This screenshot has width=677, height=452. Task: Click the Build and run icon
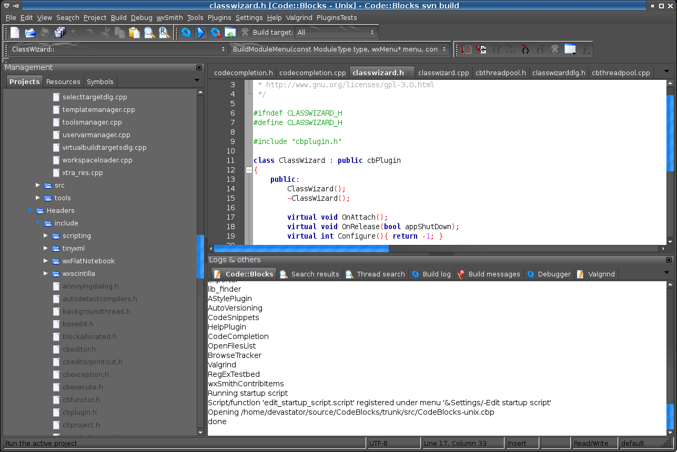[x=216, y=33]
